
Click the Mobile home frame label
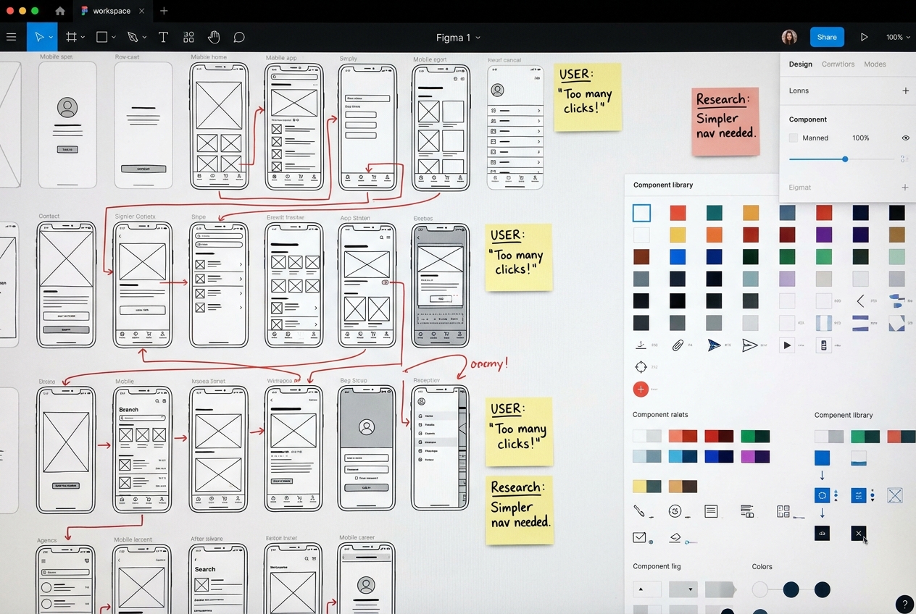(209, 57)
